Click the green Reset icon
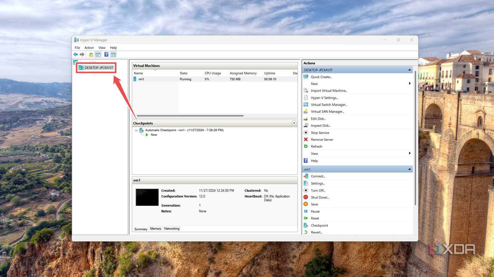Viewport: 494px width, 277px height. [x=306, y=218]
